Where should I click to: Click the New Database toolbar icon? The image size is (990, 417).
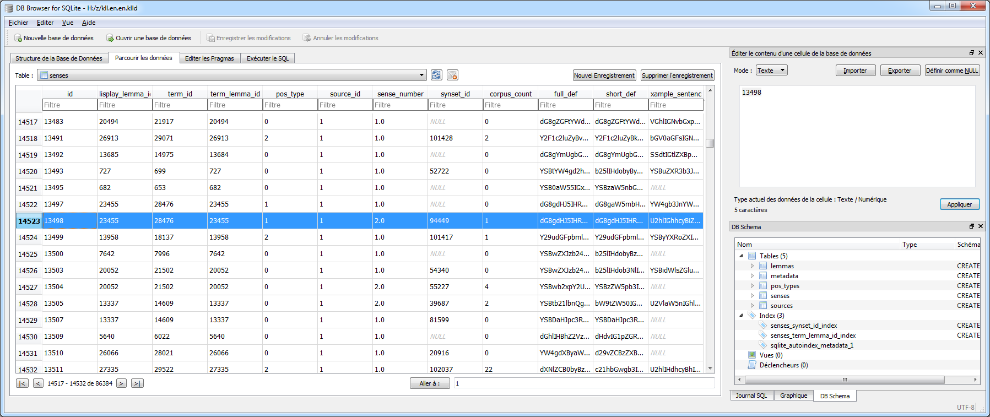18,38
